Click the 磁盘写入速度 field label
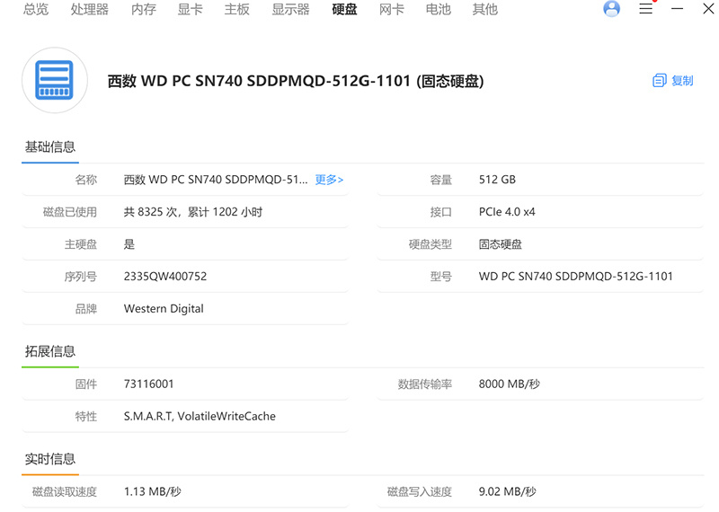Screen dimensions: 719x512 pyautogui.click(x=419, y=492)
